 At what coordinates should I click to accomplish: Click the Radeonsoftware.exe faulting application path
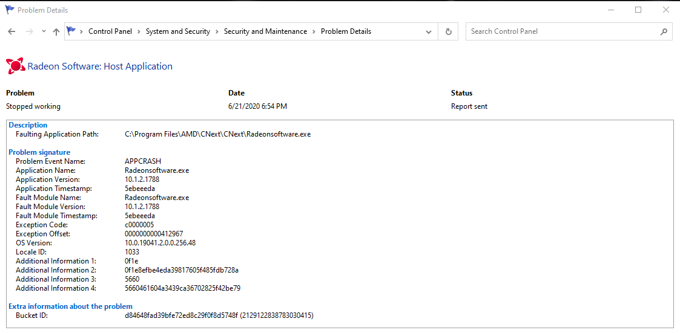click(x=218, y=134)
